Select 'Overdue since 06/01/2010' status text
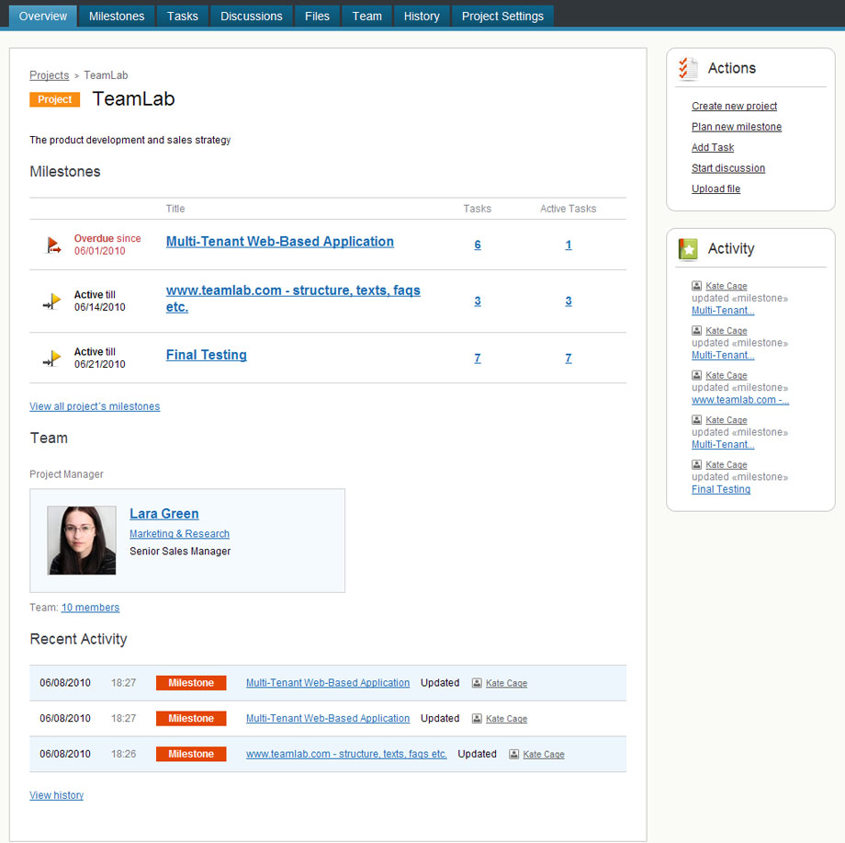The image size is (845, 843). (x=107, y=245)
